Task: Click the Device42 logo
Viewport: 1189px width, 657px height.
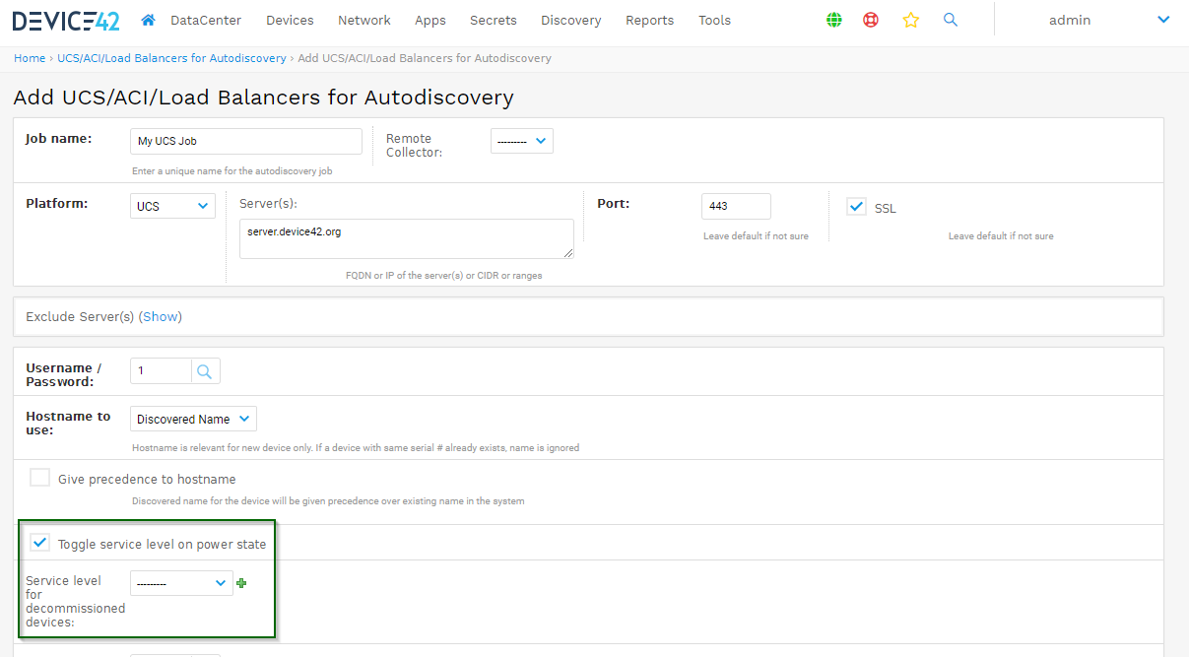Action: (66, 20)
